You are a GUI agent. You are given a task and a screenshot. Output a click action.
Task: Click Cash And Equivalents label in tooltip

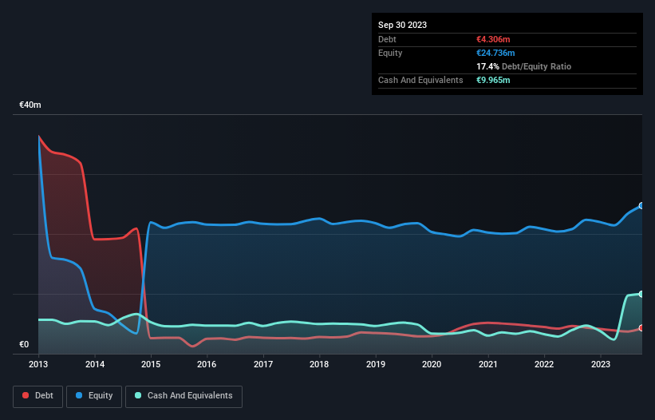[420, 80]
